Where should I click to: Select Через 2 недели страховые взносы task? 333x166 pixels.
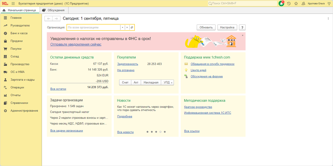[79, 118]
